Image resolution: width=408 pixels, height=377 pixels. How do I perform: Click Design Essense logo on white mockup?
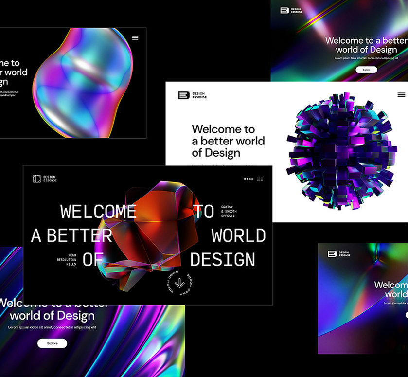(193, 95)
